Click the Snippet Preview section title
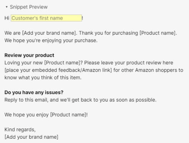 click(x=29, y=7)
